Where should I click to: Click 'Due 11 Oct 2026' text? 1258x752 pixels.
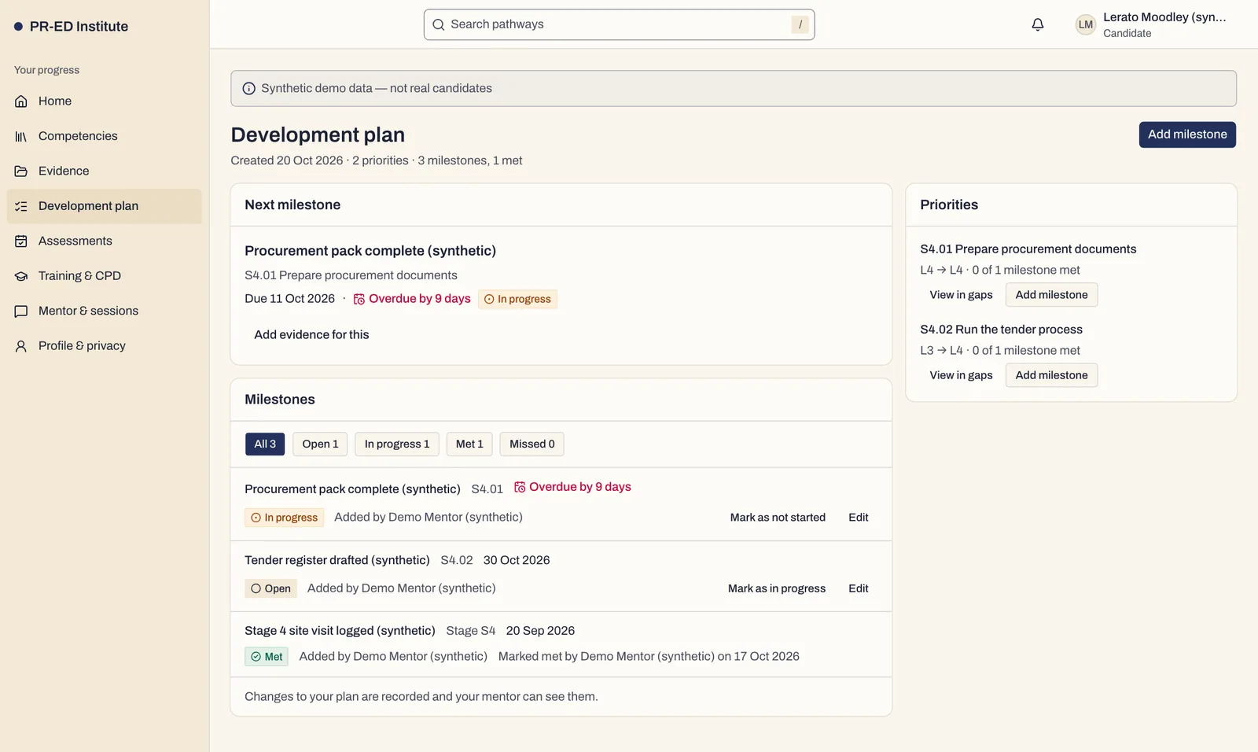coord(289,299)
